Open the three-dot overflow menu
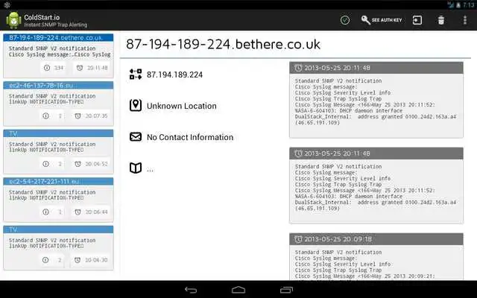 click(x=465, y=20)
